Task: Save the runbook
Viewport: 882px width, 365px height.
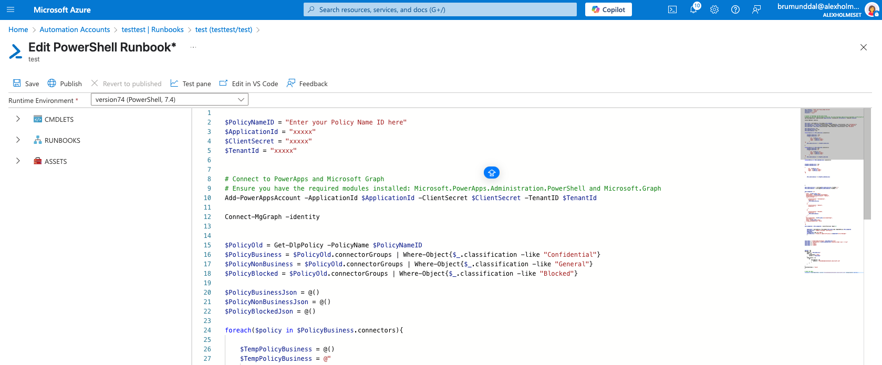Action: 26,84
